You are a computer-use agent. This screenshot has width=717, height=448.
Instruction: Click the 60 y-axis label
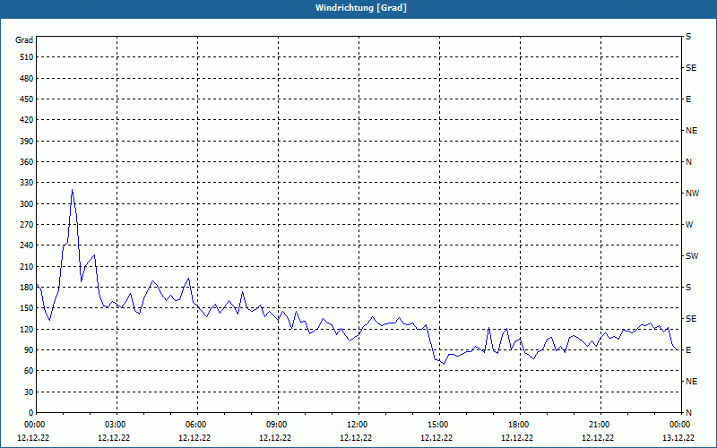(x=29, y=371)
